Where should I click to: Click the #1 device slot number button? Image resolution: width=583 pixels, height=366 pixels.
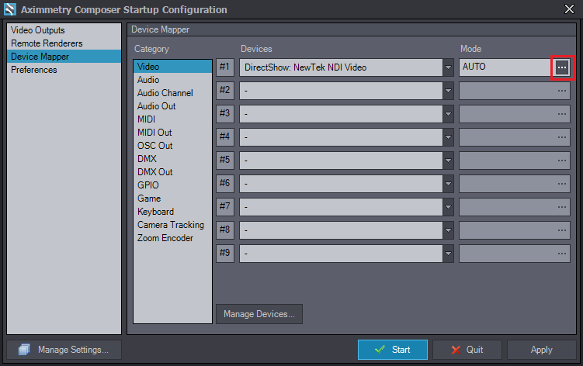(224, 67)
